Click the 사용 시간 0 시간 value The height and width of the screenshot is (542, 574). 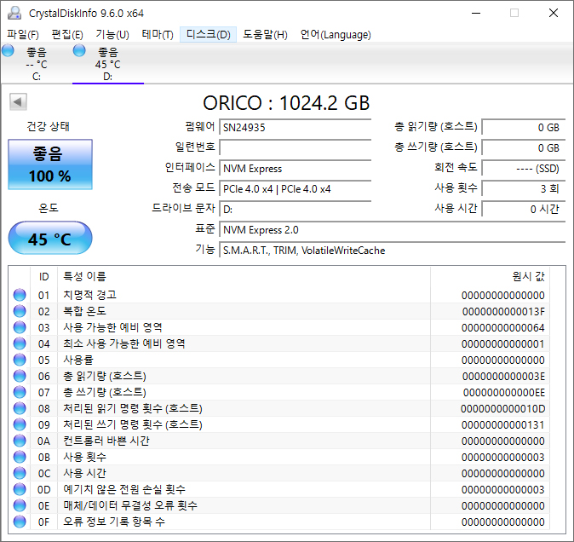[x=524, y=210]
